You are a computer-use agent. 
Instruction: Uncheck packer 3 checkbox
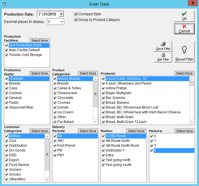[152, 146]
